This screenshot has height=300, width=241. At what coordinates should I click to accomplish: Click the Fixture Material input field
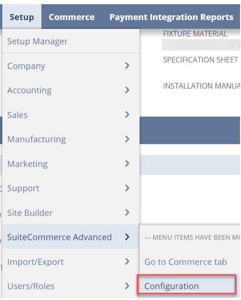(201, 45)
